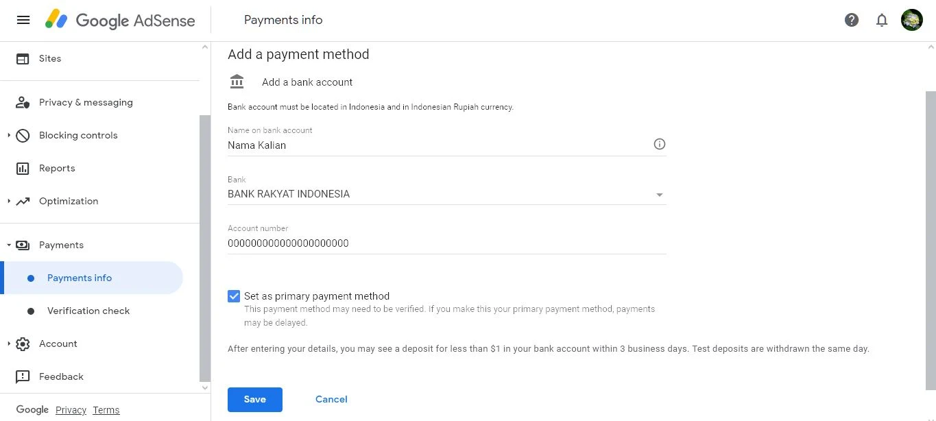Click the Verification check bullet dot

[x=31, y=311]
